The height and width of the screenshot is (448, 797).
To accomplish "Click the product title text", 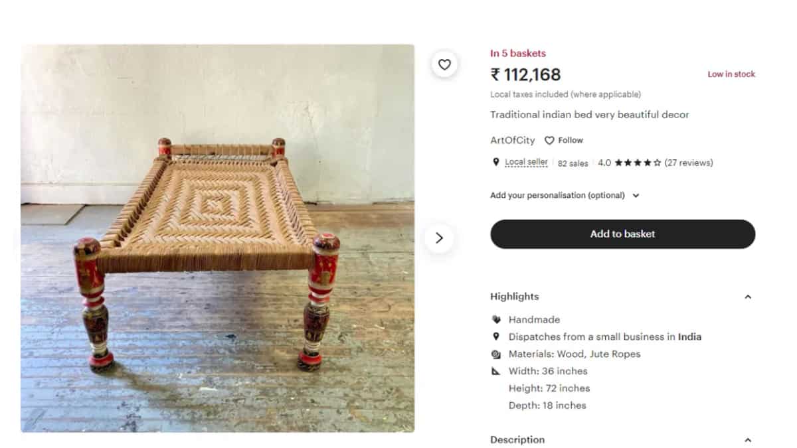I will click(590, 114).
